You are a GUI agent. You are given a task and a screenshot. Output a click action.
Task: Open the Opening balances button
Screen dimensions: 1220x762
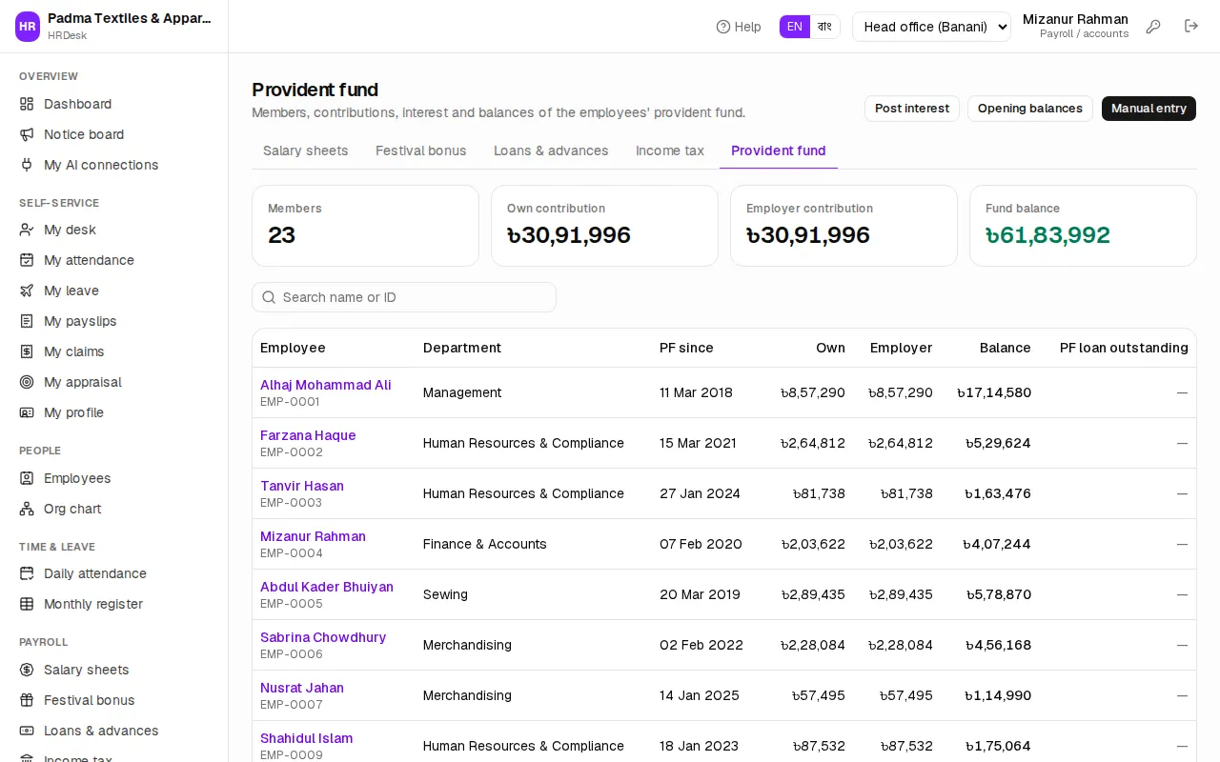pos(1030,109)
